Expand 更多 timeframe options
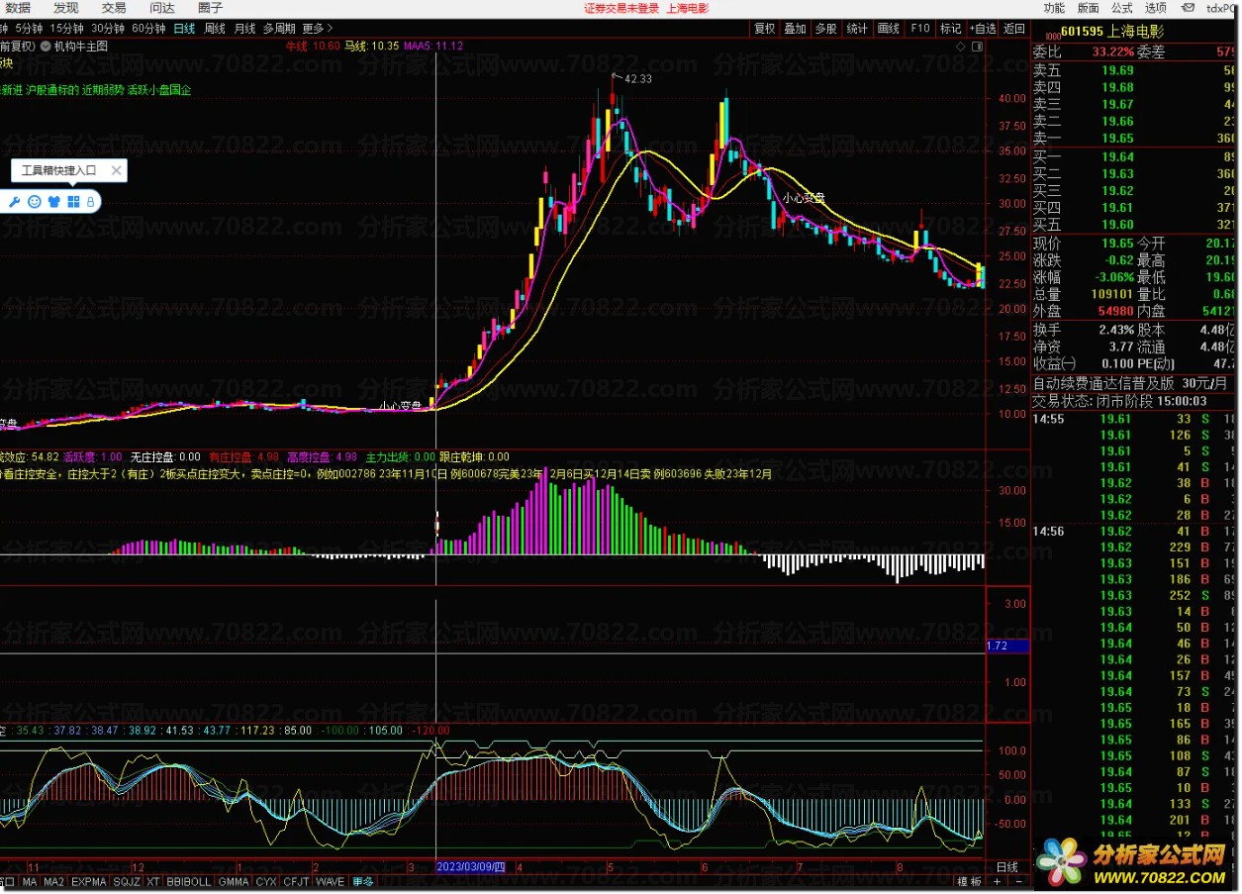The image size is (1242, 894). (x=317, y=29)
